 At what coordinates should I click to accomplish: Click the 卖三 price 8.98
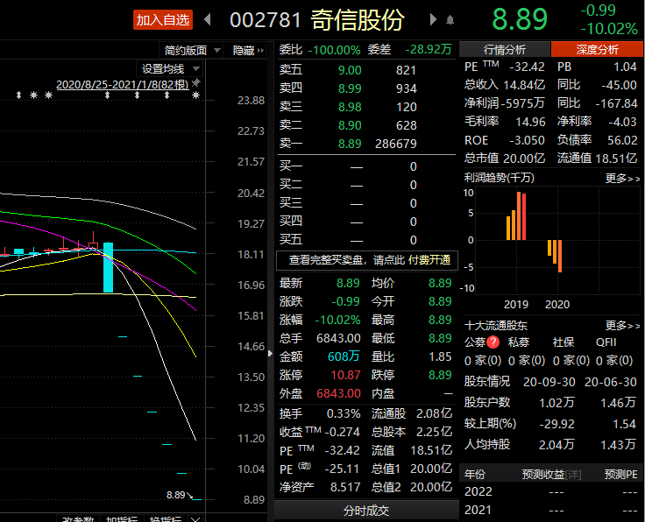pos(350,107)
